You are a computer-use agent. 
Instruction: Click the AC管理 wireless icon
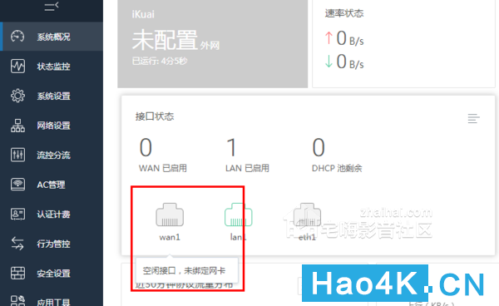click(x=17, y=185)
